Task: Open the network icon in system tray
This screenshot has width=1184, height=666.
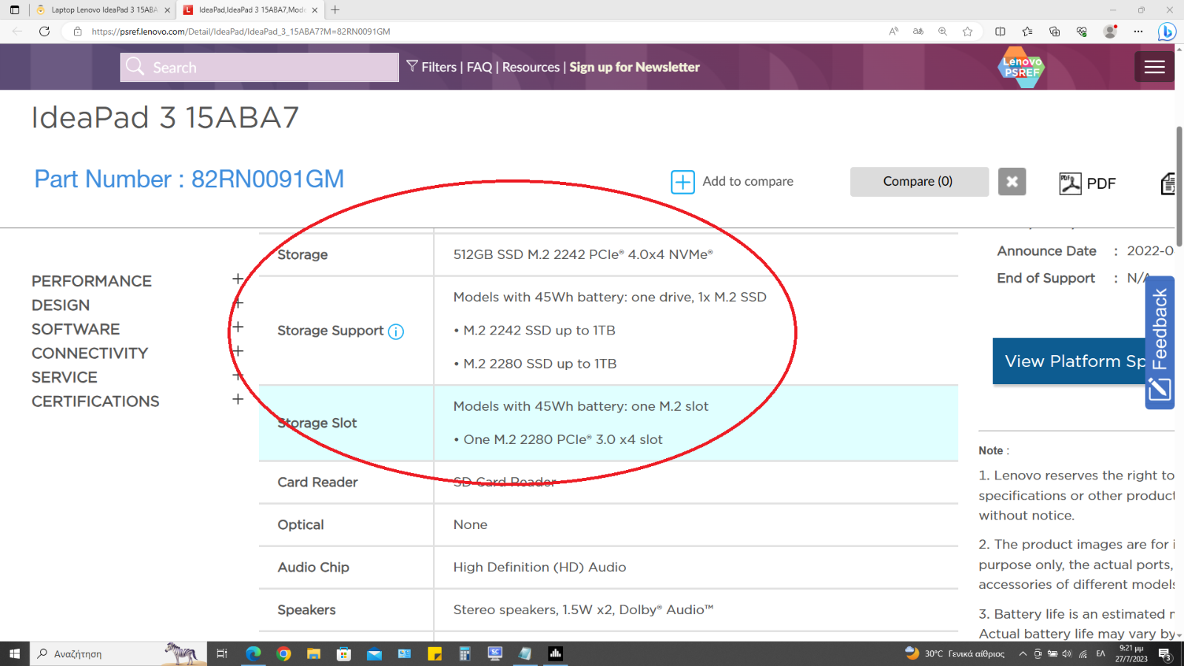Action: point(1083,653)
